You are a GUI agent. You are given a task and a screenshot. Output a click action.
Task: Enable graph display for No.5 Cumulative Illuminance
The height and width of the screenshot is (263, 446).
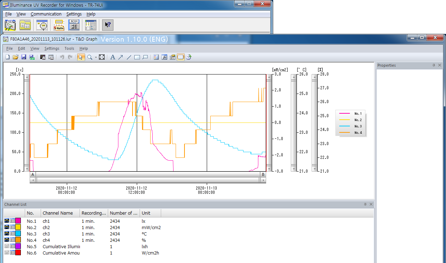[7, 246]
